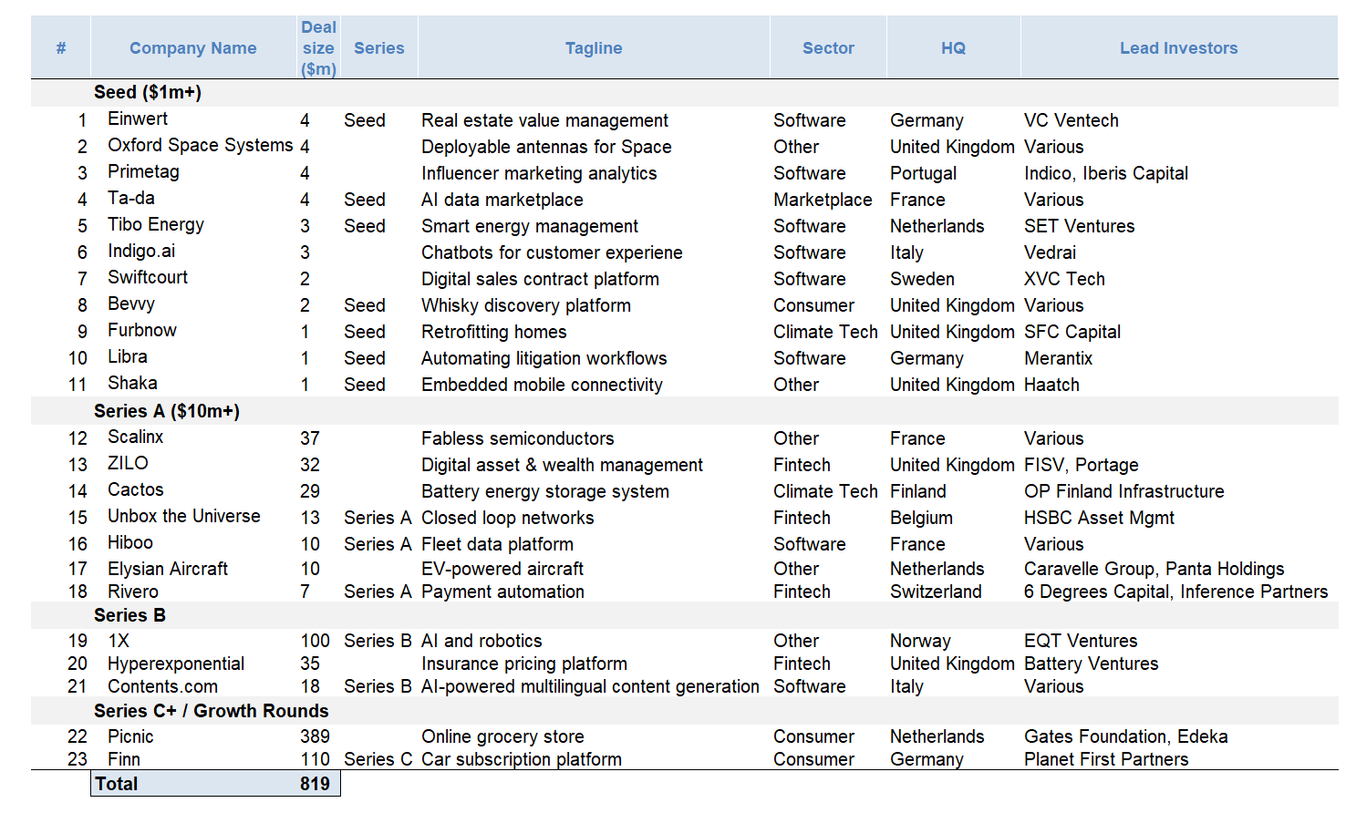This screenshot has height=813, width=1346.
Task: Select the Indigo.ai cell
Action: click(x=141, y=251)
